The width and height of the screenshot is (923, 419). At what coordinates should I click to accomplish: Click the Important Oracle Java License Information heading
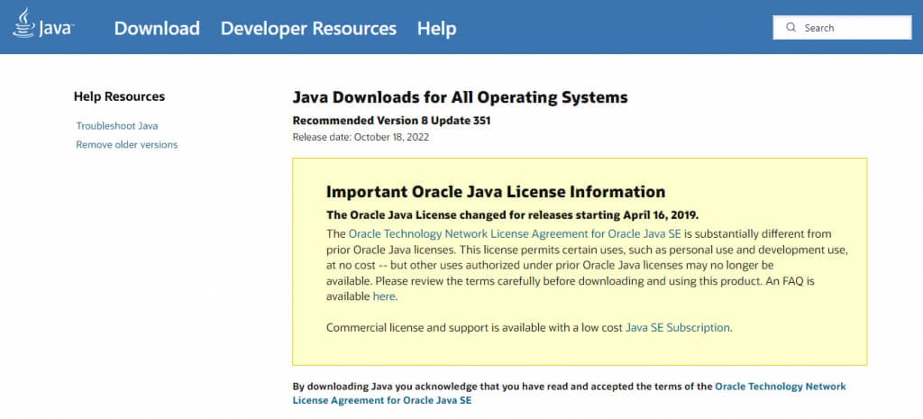click(495, 192)
